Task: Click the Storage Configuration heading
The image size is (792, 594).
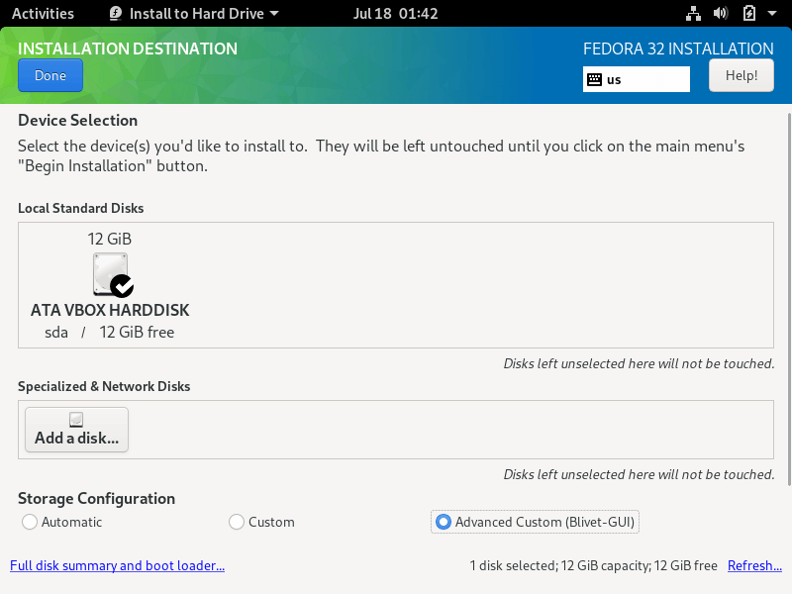Action: [x=96, y=499]
